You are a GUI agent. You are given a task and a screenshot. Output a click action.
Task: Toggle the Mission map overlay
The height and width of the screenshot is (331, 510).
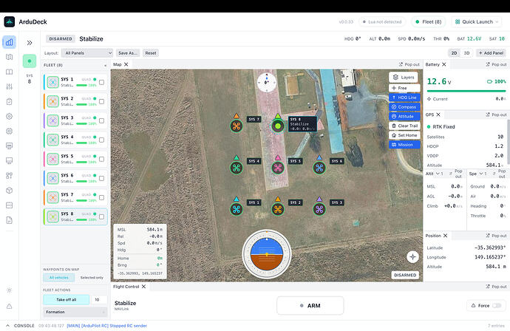pyautogui.click(x=404, y=145)
